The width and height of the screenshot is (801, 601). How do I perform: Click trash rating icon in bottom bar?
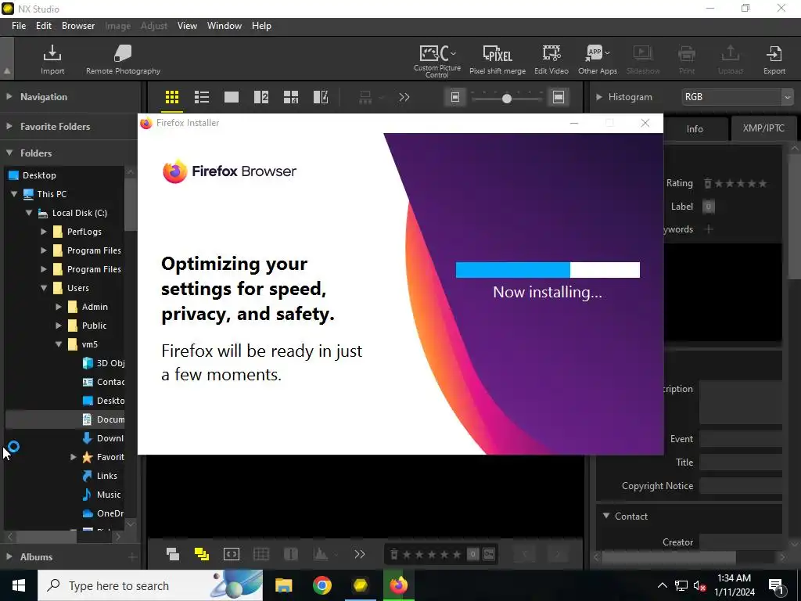pyautogui.click(x=394, y=554)
